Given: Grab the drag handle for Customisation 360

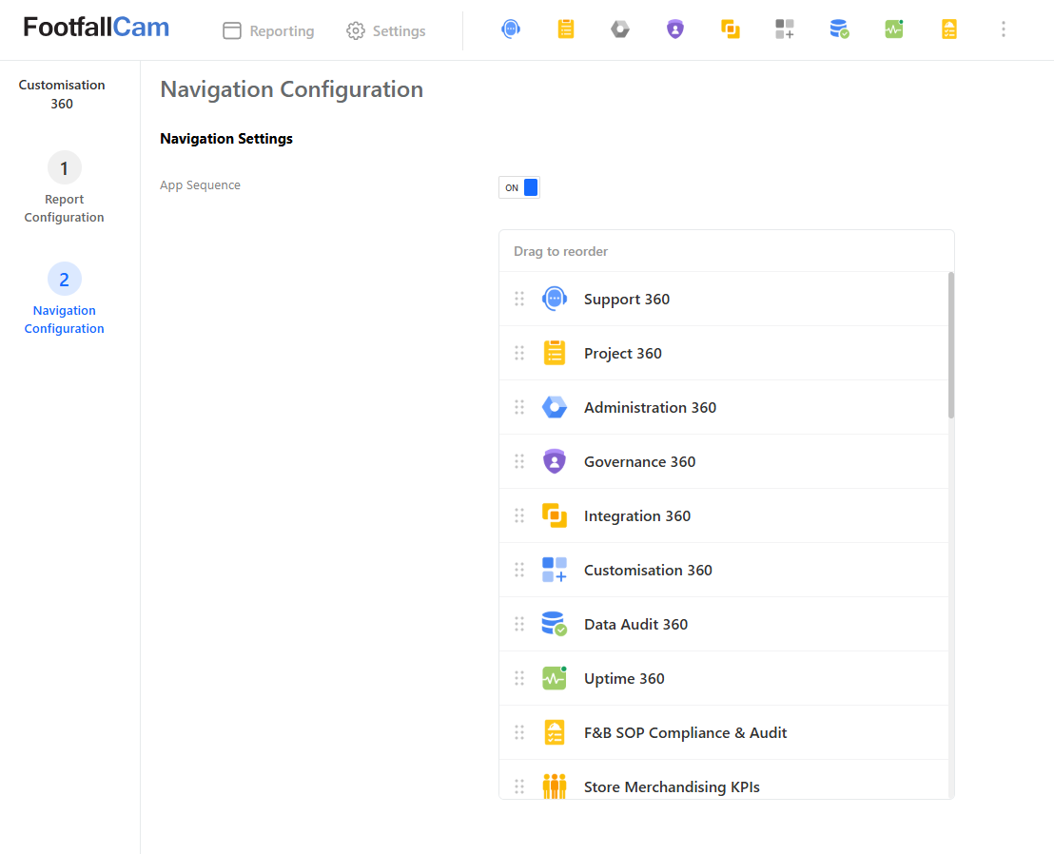Looking at the screenshot, I should pyautogui.click(x=519, y=570).
